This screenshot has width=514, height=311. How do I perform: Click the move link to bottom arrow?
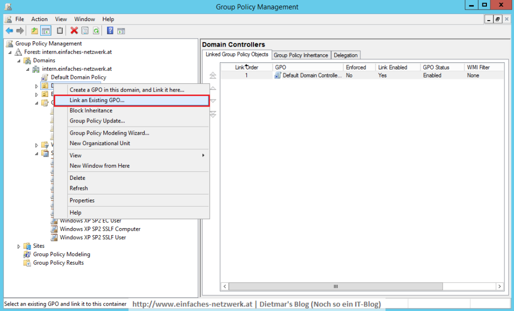tap(213, 114)
